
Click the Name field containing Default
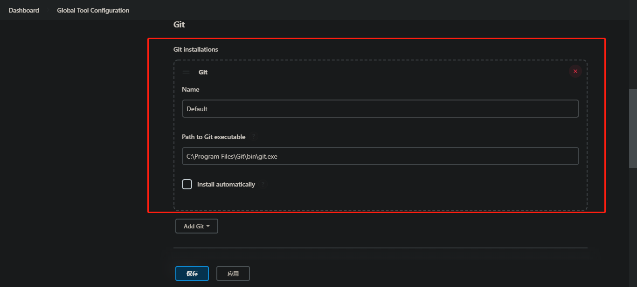pyautogui.click(x=380, y=108)
